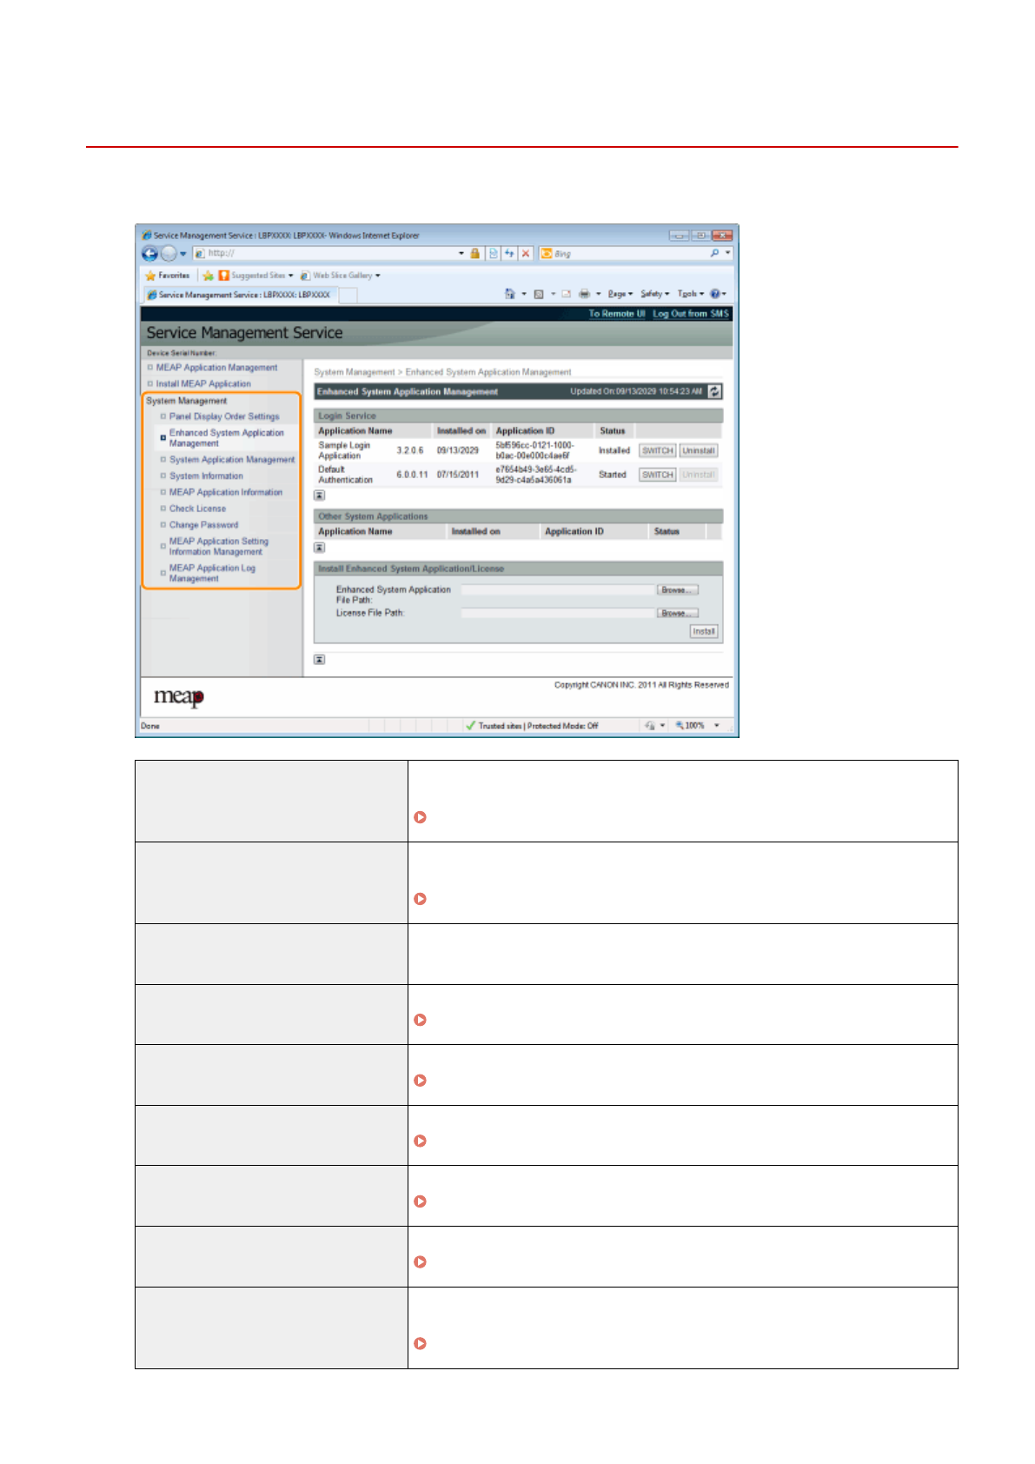Click the lock security icon in address bar

point(474,254)
